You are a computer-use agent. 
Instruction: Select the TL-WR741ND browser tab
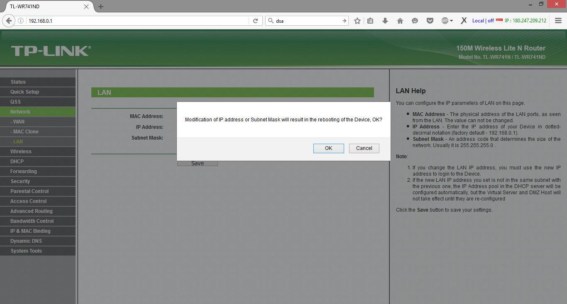click(x=47, y=7)
